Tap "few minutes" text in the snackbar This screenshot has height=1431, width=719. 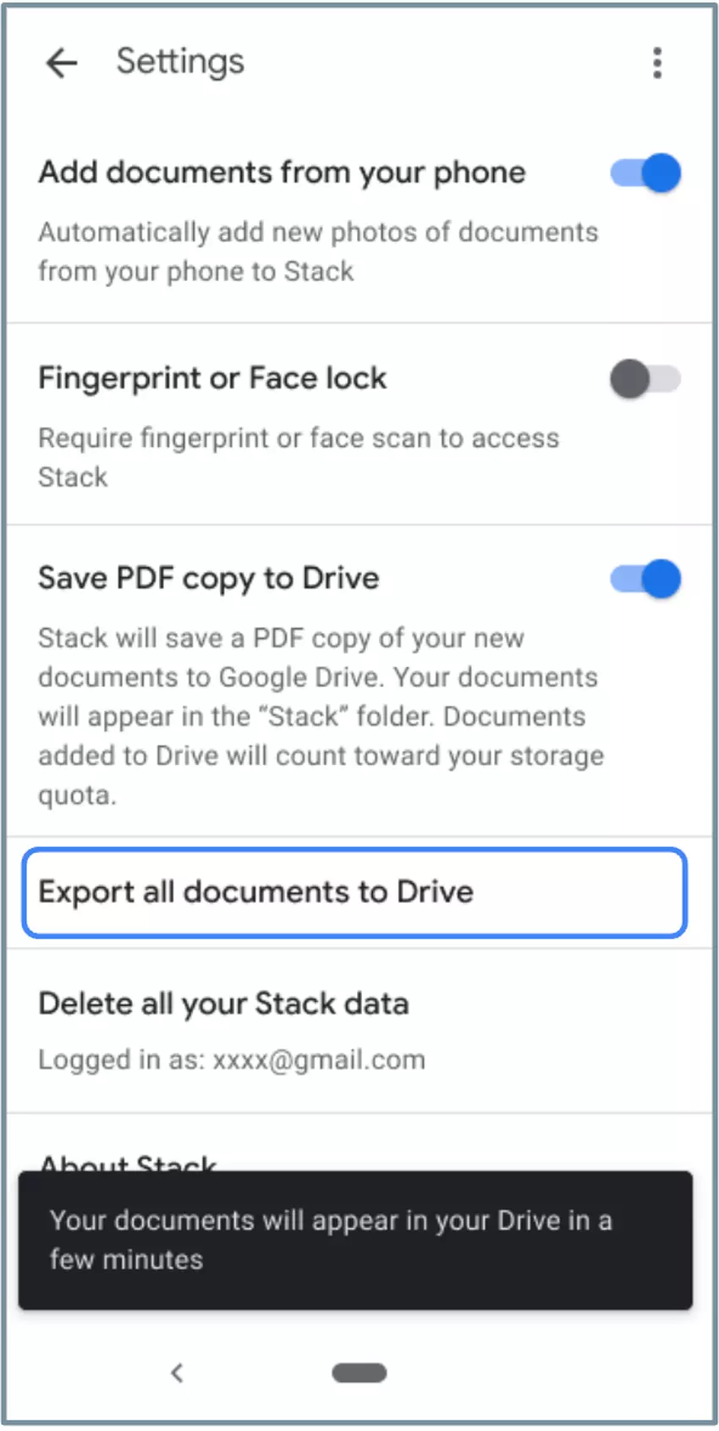(x=127, y=1260)
